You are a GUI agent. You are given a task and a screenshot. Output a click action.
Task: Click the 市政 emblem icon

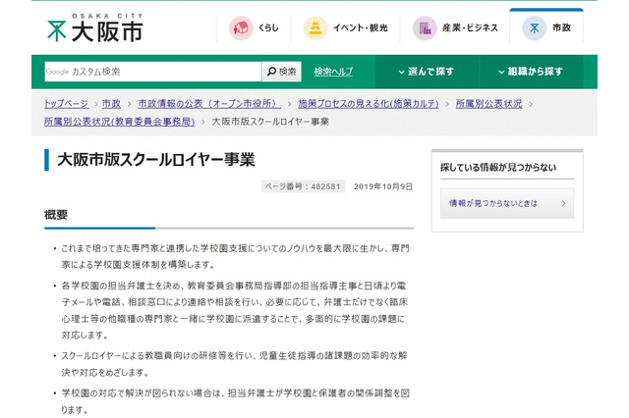[535, 27]
